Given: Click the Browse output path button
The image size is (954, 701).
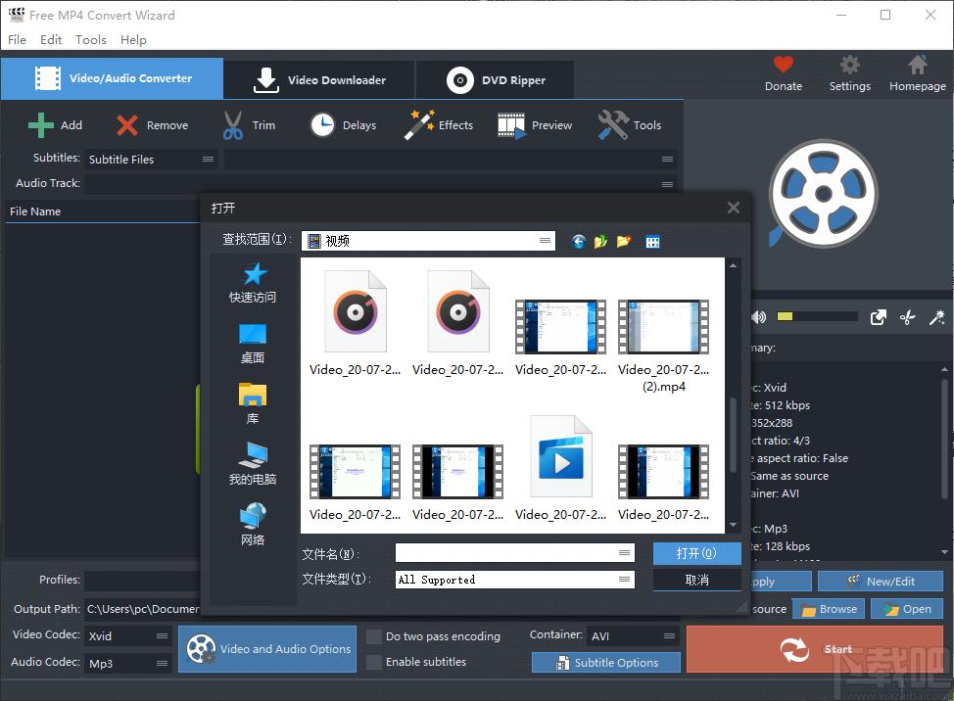Looking at the screenshot, I should coord(828,609).
